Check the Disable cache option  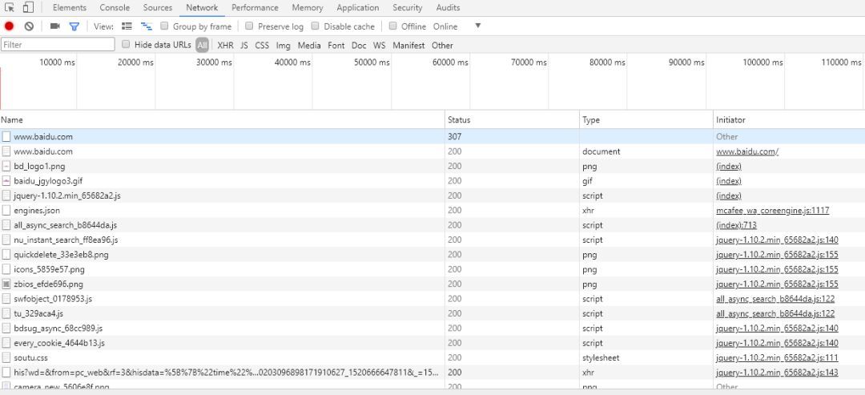(x=315, y=26)
